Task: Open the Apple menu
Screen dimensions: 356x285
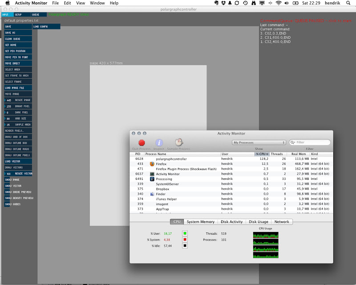Action: coord(8,3)
